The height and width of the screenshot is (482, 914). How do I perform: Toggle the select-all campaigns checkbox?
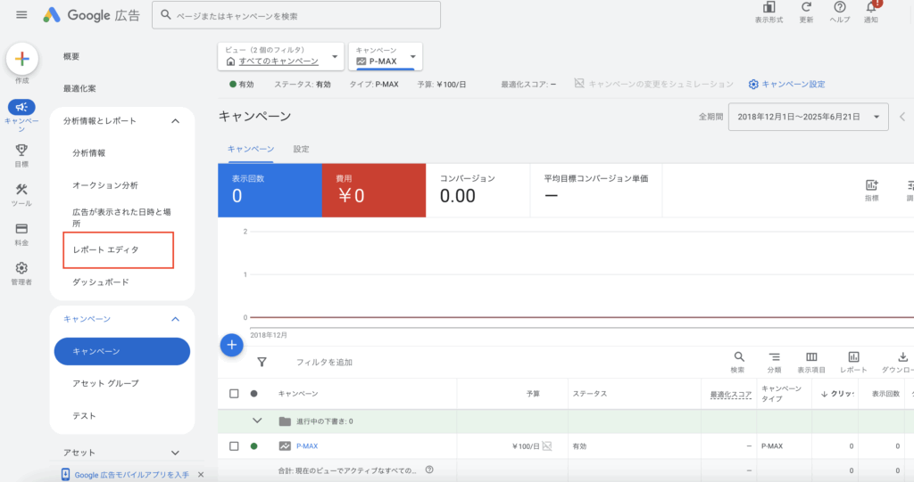(x=234, y=393)
